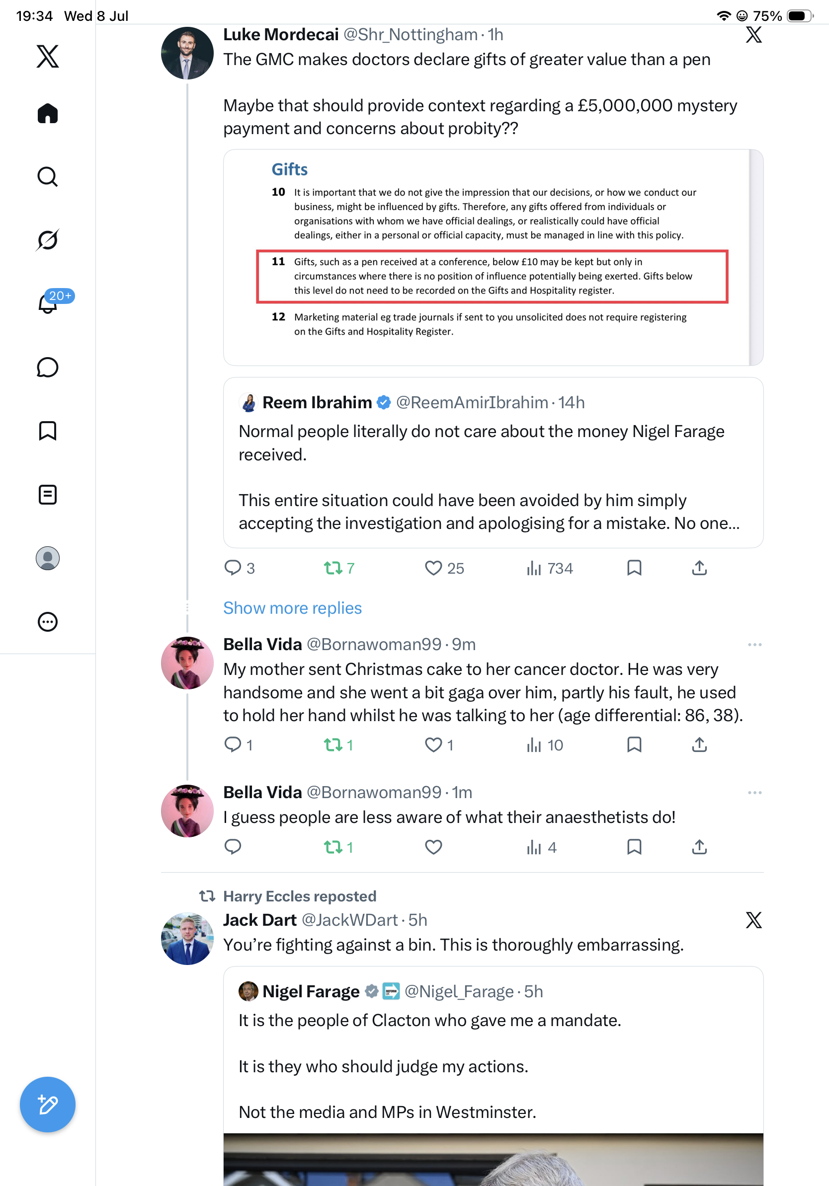The width and height of the screenshot is (829, 1186).
Task: Open Notifications bell showing 20+ badge
Action: 48,303
